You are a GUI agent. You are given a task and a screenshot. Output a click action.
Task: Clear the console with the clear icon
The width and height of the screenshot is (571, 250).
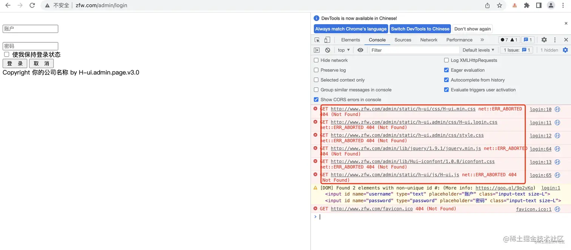click(x=328, y=50)
